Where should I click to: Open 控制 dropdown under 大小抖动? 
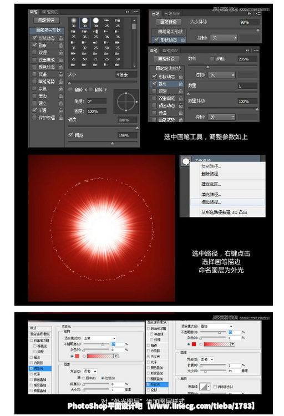(224, 38)
